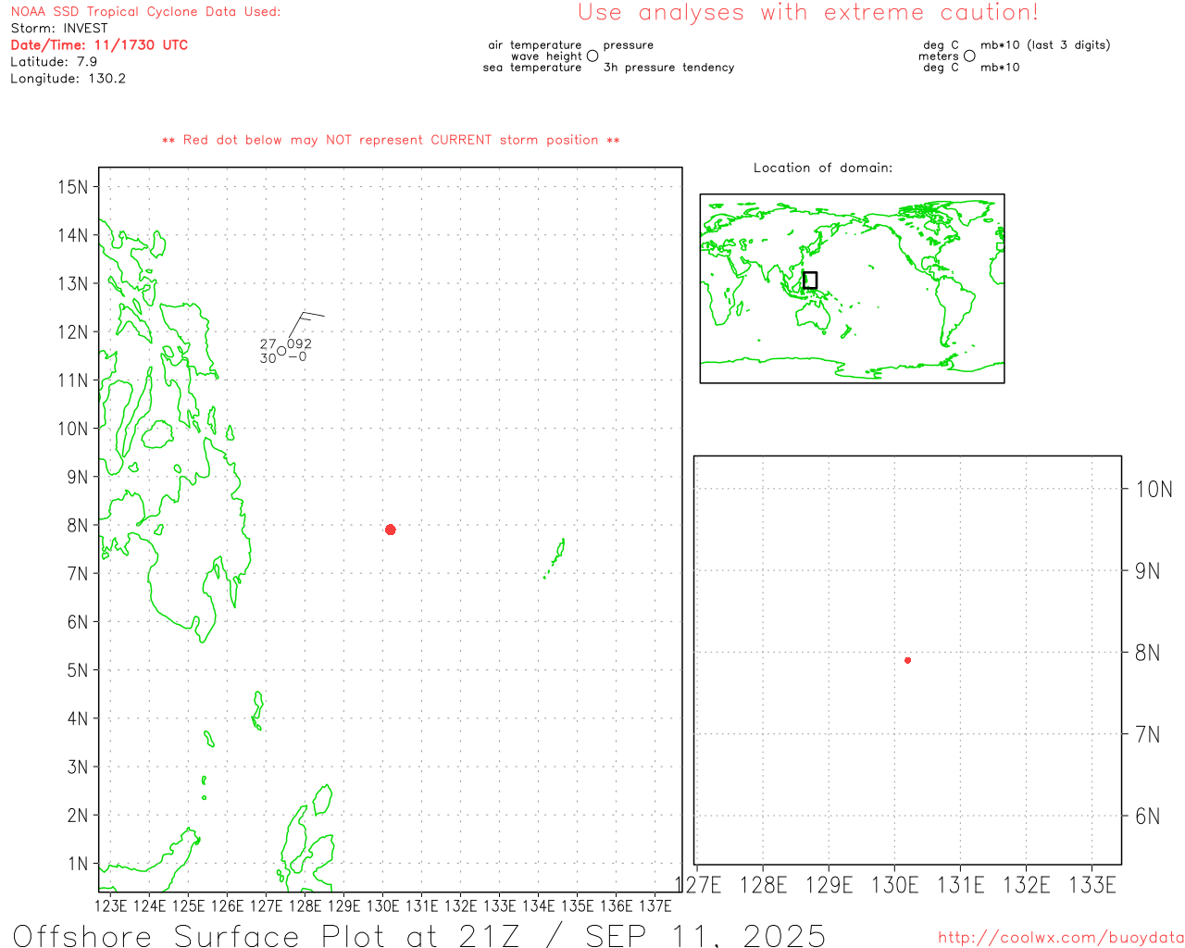Click the 'Longitude: 130.2' text
Screen dimensions: 1185x948
click(x=68, y=79)
